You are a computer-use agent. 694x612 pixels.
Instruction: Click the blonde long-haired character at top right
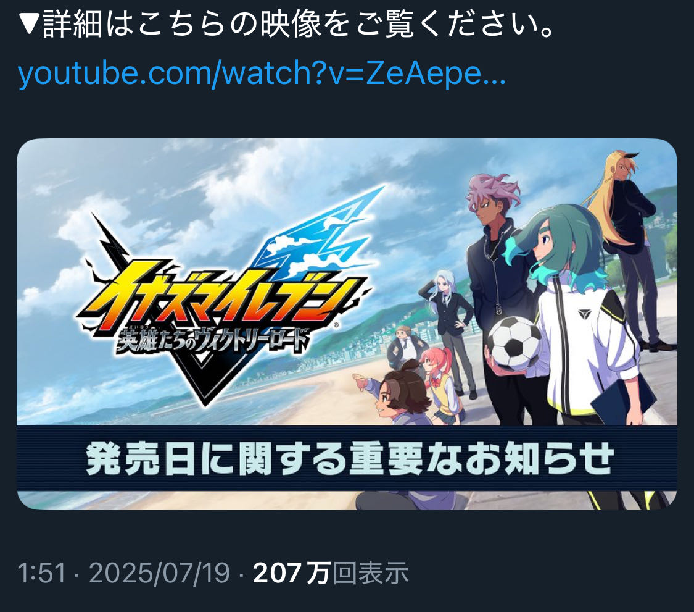(x=629, y=248)
